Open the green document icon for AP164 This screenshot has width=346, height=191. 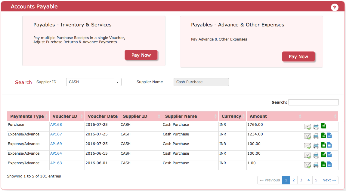(x=323, y=155)
